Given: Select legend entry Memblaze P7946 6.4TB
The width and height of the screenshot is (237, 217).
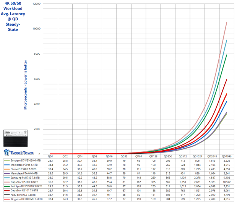Looking at the screenshot, I should pos(24,165).
